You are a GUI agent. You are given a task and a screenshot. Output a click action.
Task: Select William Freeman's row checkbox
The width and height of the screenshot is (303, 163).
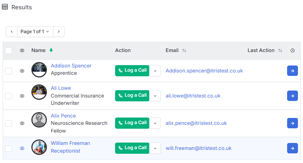[9, 148]
